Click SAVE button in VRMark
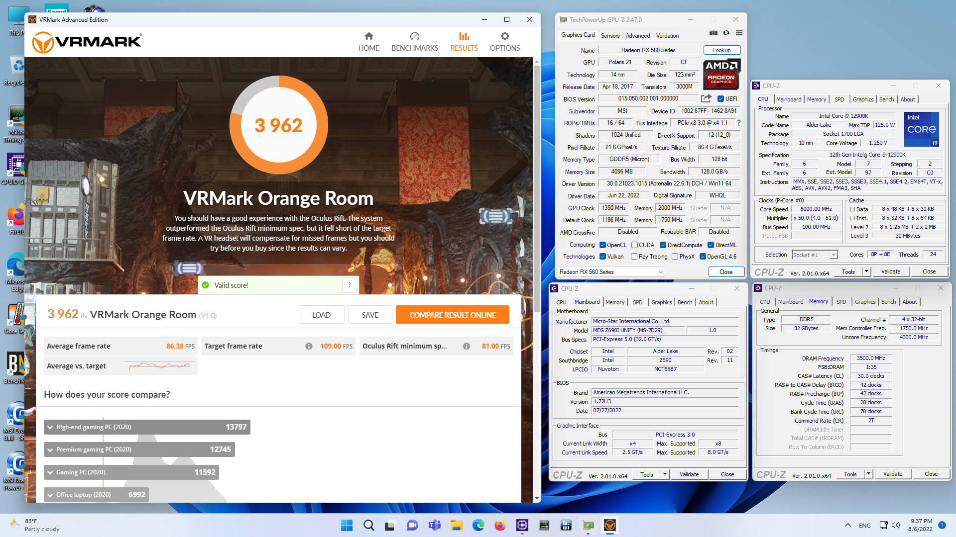The width and height of the screenshot is (956, 537). click(370, 315)
